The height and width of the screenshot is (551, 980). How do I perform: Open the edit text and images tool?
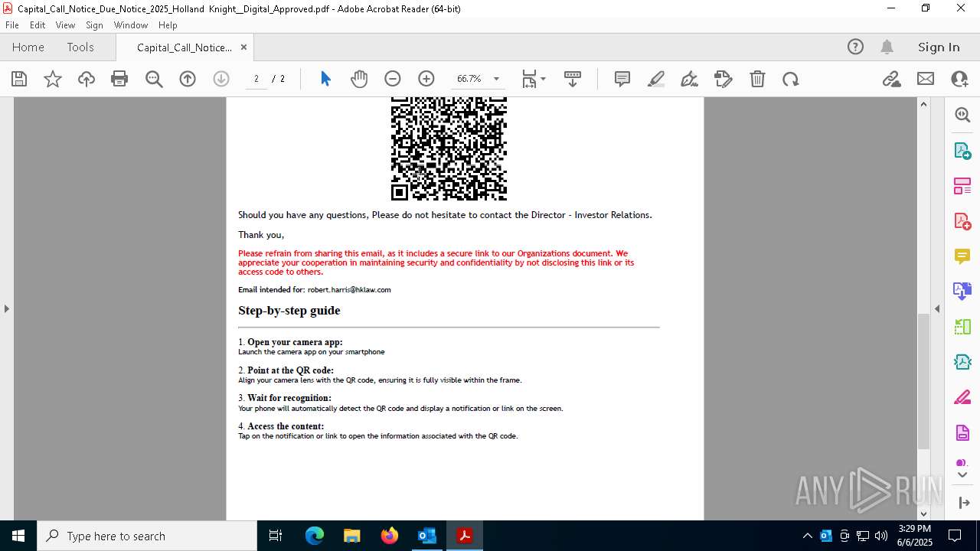724,79
